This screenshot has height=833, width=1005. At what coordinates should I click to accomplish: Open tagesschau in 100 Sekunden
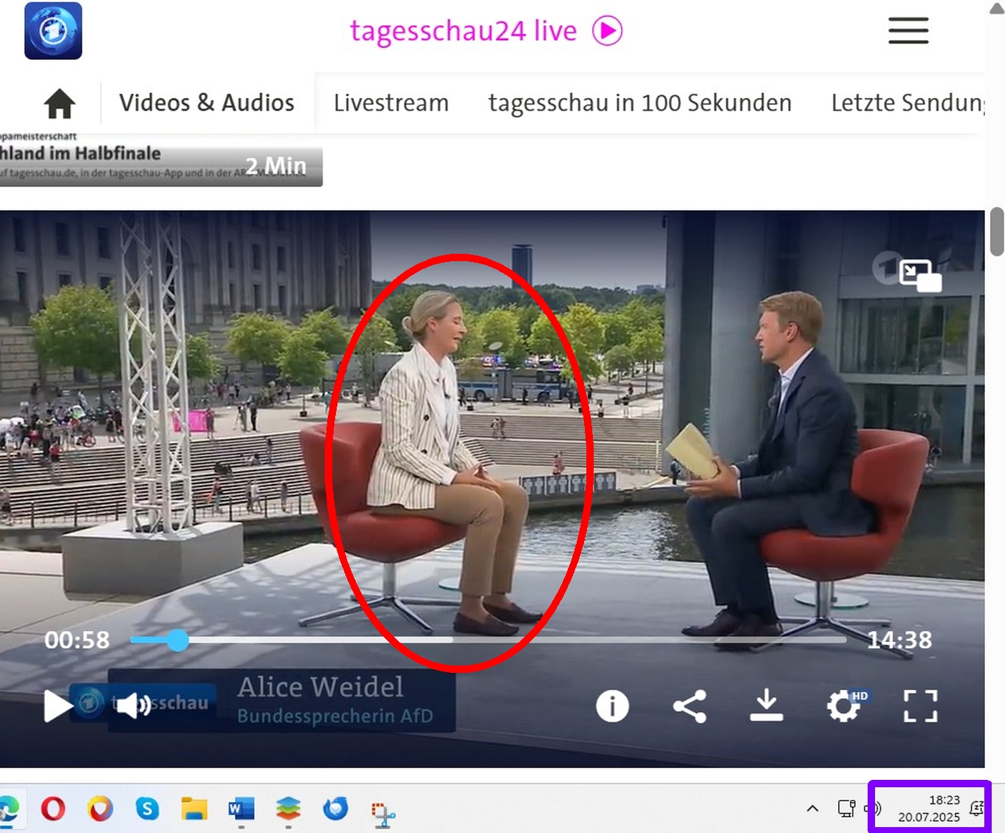point(639,103)
